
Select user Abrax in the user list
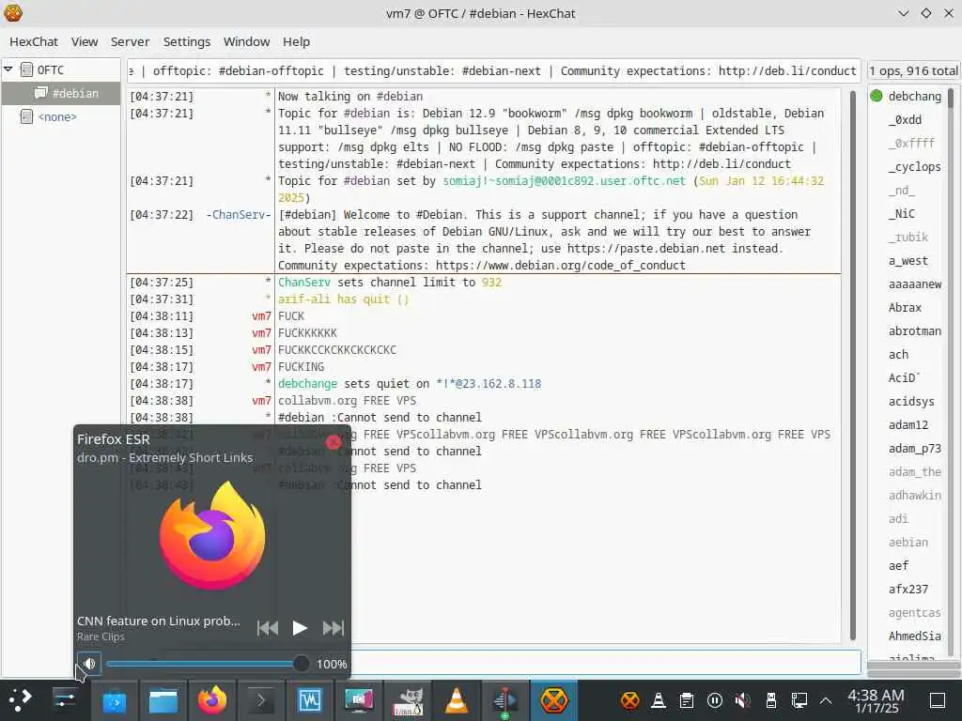click(x=905, y=308)
